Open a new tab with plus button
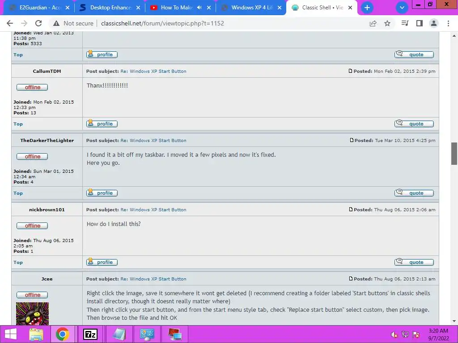Viewport: 458px width, 343px height. tap(367, 8)
